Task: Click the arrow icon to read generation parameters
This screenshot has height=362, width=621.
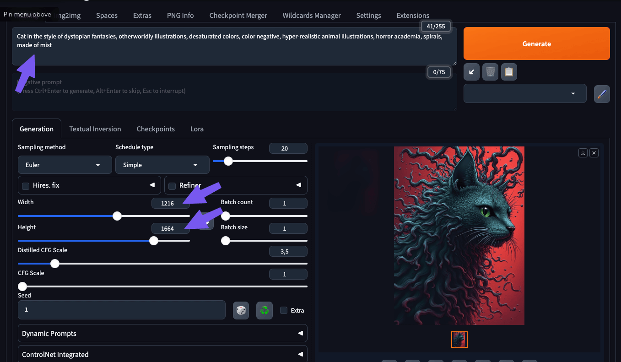Action: click(x=471, y=72)
